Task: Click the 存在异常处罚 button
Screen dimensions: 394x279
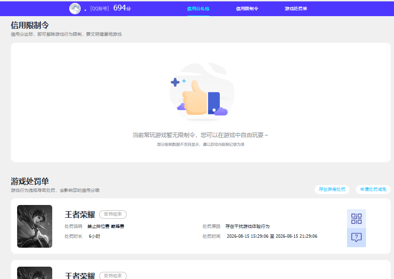Action: point(332,189)
